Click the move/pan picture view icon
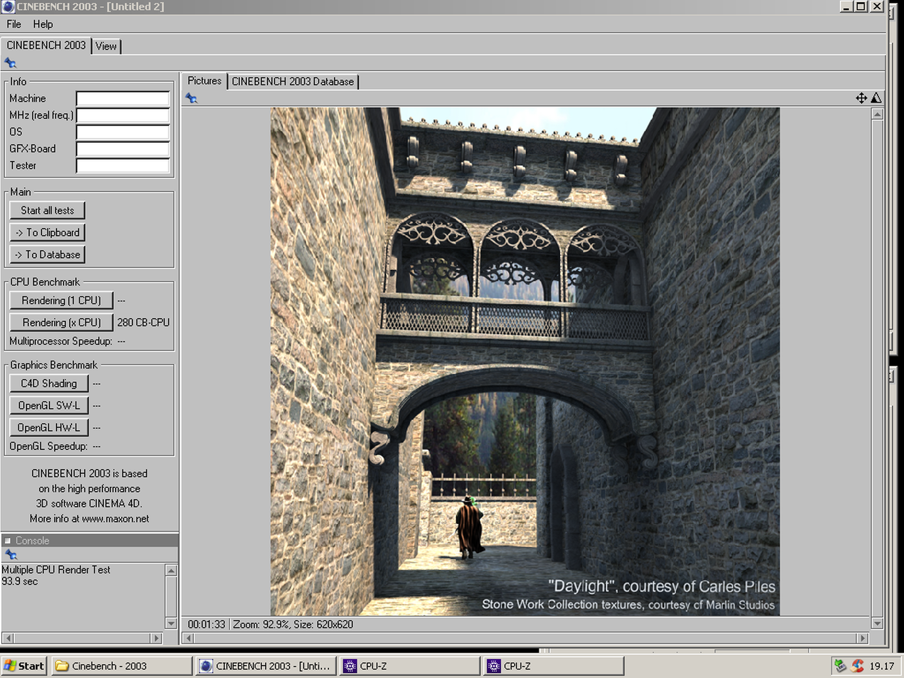The height and width of the screenshot is (678, 904). pos(861,98)
